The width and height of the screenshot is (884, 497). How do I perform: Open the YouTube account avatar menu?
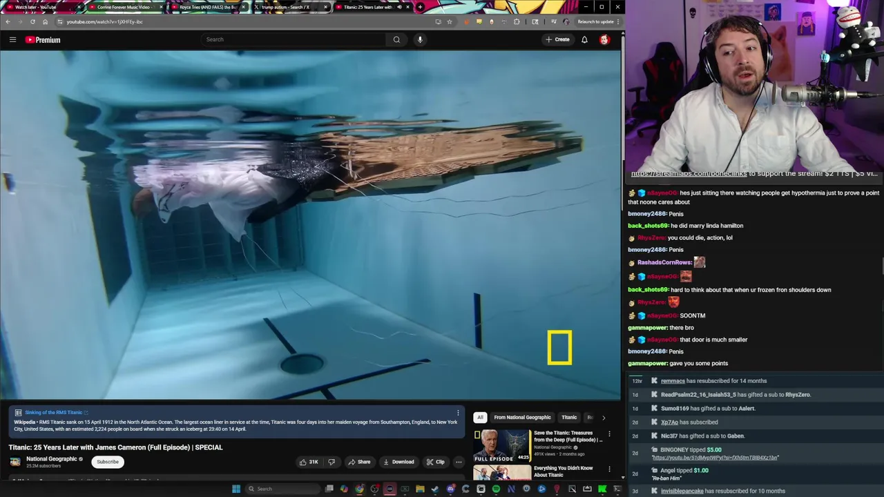pos(604,39)
